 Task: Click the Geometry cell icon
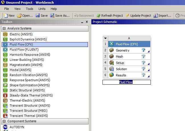pyautogui.click(x=112, y=50)
